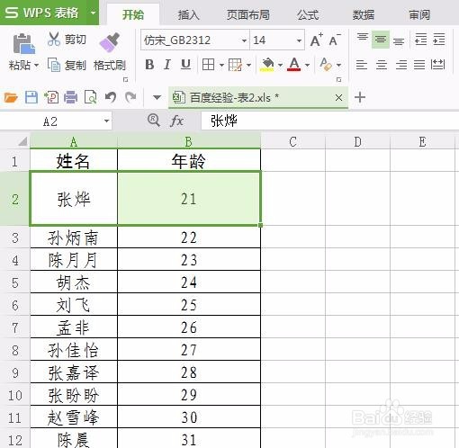Open the font name dropdown
459x448 pixels.
244,40
